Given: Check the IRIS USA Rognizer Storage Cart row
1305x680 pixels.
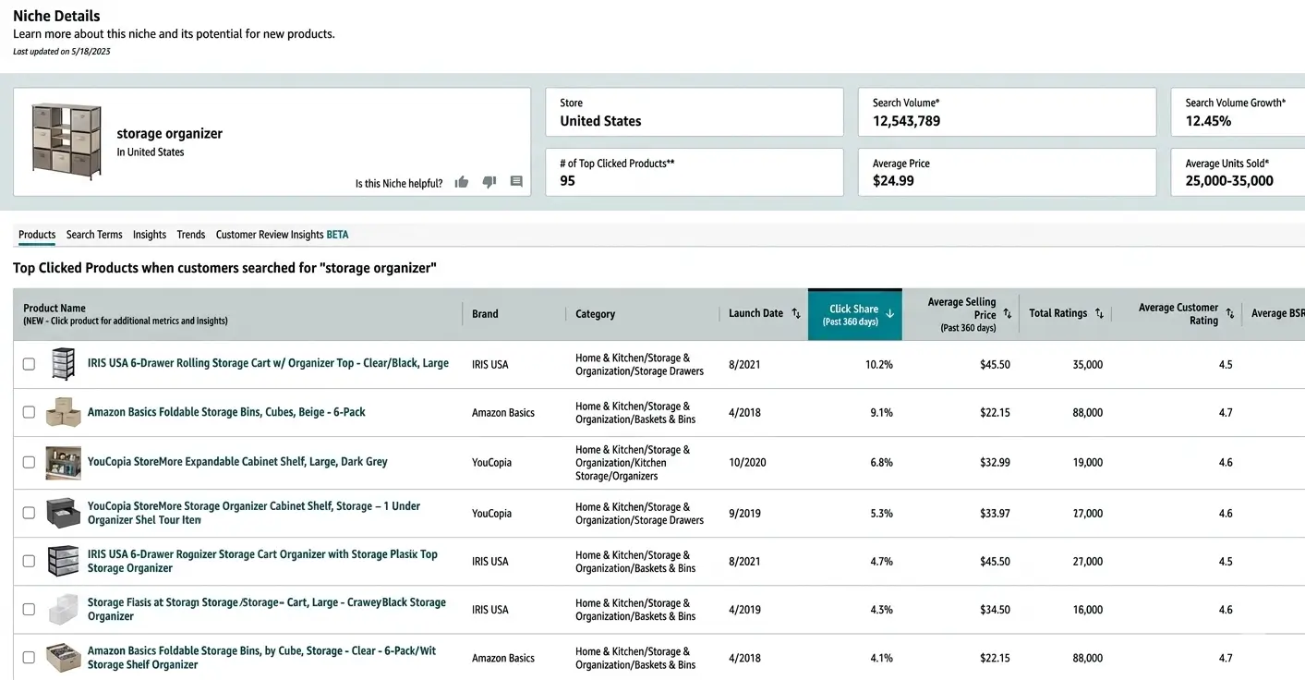Looking at the screenshot, I should 29,561.
